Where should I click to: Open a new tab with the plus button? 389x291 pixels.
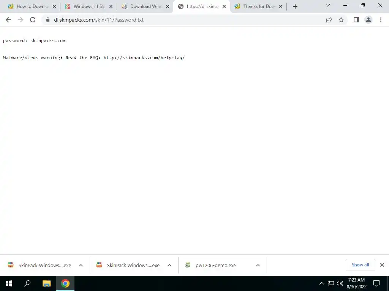(295, 7)
